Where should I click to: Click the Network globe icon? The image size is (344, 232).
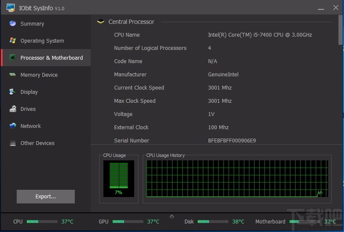pos(13,126)
